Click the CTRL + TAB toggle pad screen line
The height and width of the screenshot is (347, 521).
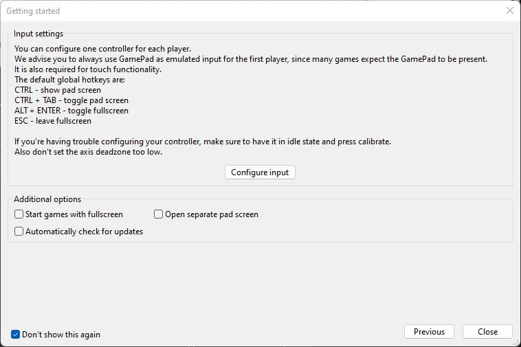[71, 100]
